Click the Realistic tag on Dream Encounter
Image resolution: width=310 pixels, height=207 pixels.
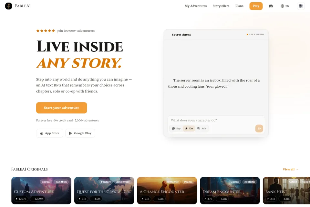[x=250, y=182]
